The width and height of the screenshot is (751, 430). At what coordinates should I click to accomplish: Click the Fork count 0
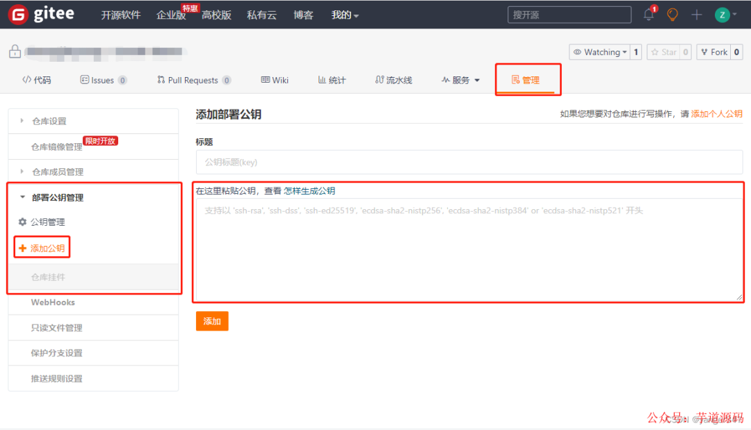point(736,52)
